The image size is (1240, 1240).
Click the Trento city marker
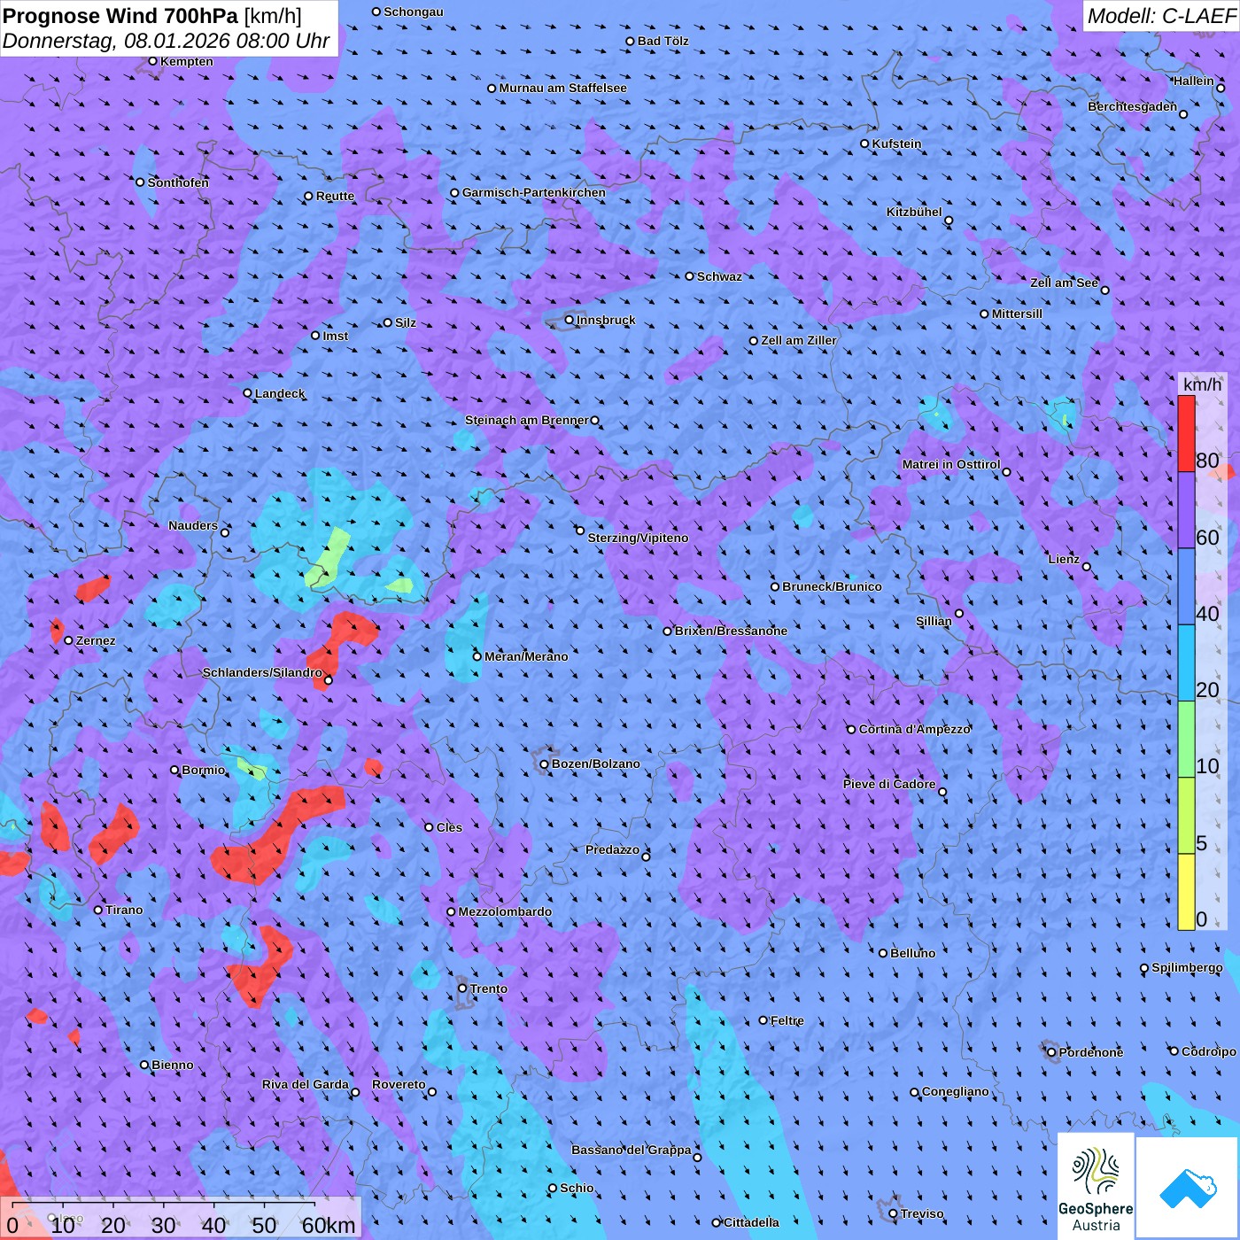(x=462, y=988)
